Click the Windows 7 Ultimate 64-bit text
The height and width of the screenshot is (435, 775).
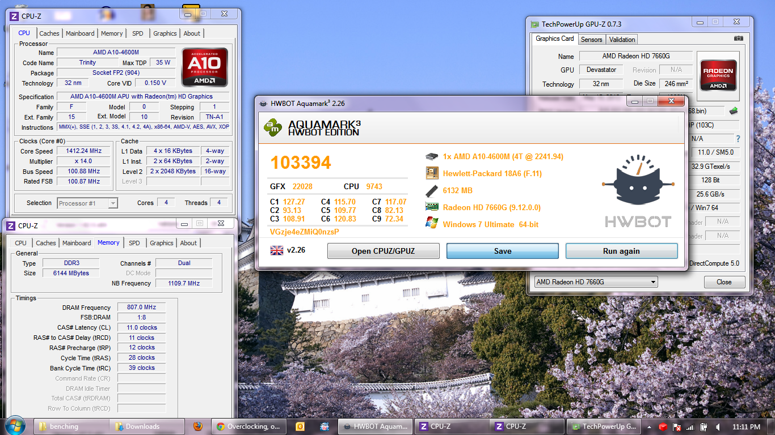coord(491,224)
